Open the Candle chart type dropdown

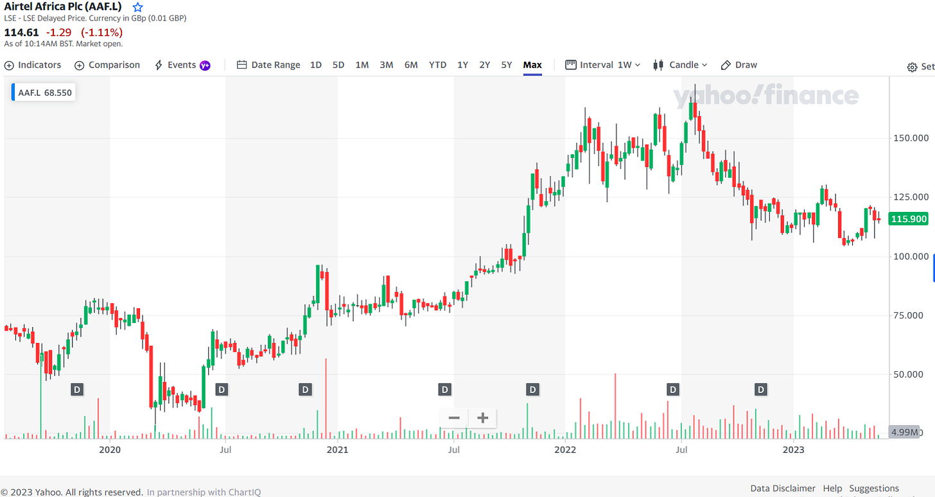pyautogui.click(x=680, y=65)
